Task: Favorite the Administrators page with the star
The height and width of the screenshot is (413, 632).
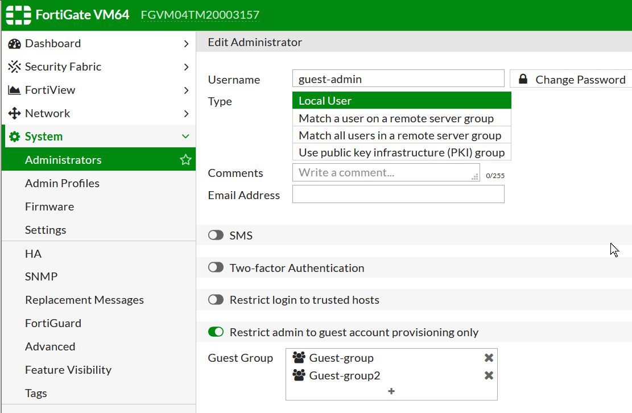Action: point(185,160)
